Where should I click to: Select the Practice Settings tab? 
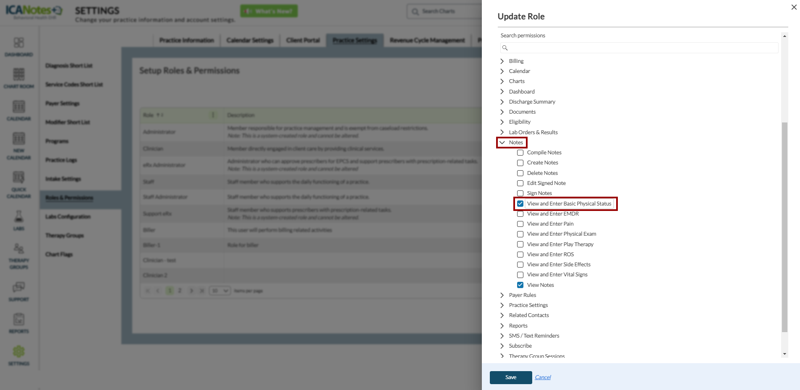tap(355, 40)
